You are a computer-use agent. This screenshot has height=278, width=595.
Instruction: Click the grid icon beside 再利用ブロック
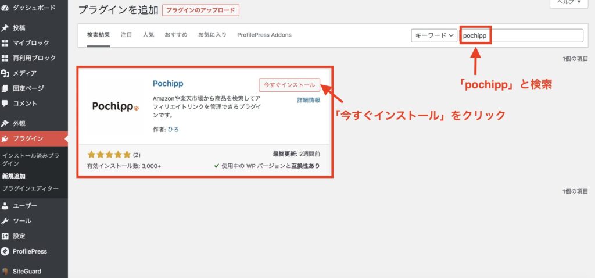(x=5, y=58)
